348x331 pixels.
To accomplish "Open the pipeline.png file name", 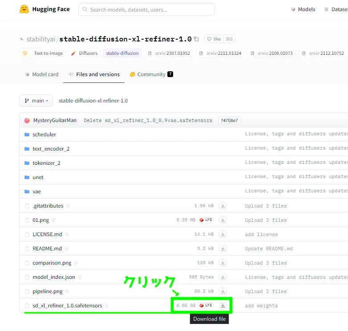I will [48, 291].
